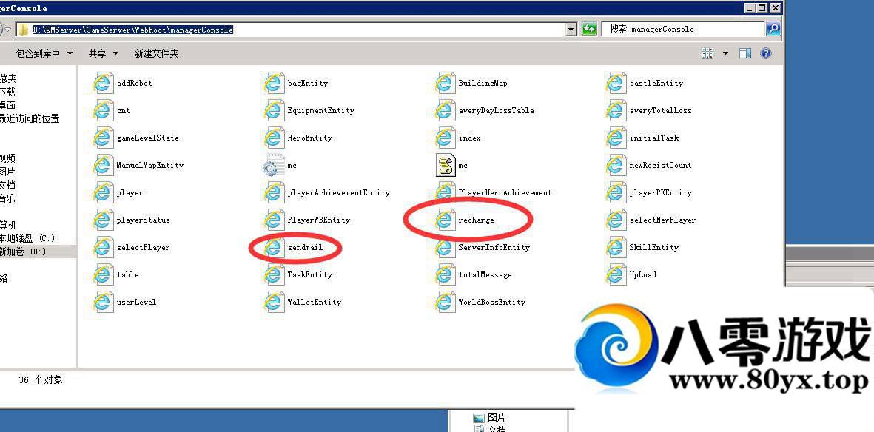The width and height of the screenshot is (874, 432).
Task: Select the mc script file icon
Action: 445,166
